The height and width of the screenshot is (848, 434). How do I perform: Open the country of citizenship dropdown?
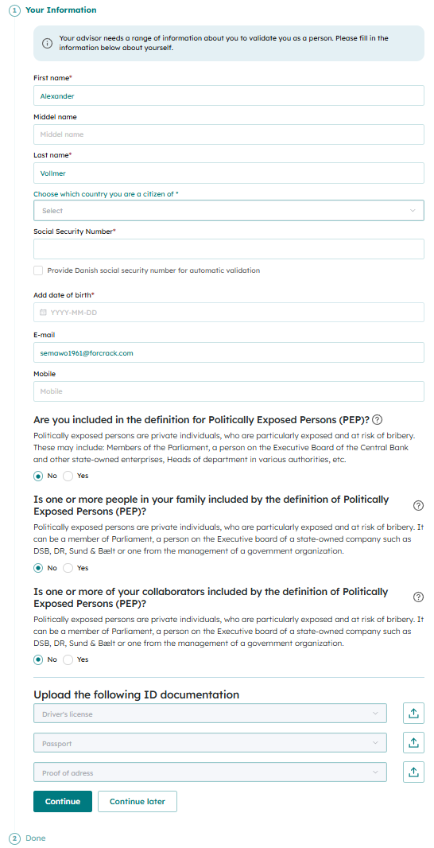pos(229,210)
